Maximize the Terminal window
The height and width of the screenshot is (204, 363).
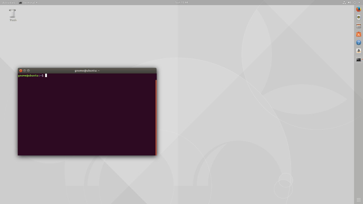(24, 71)
